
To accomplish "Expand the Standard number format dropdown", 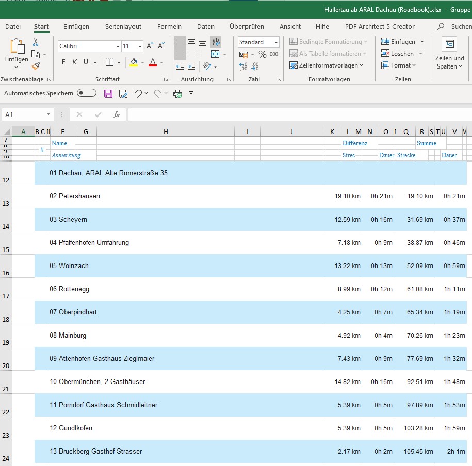I will click(x=276, y=42).
